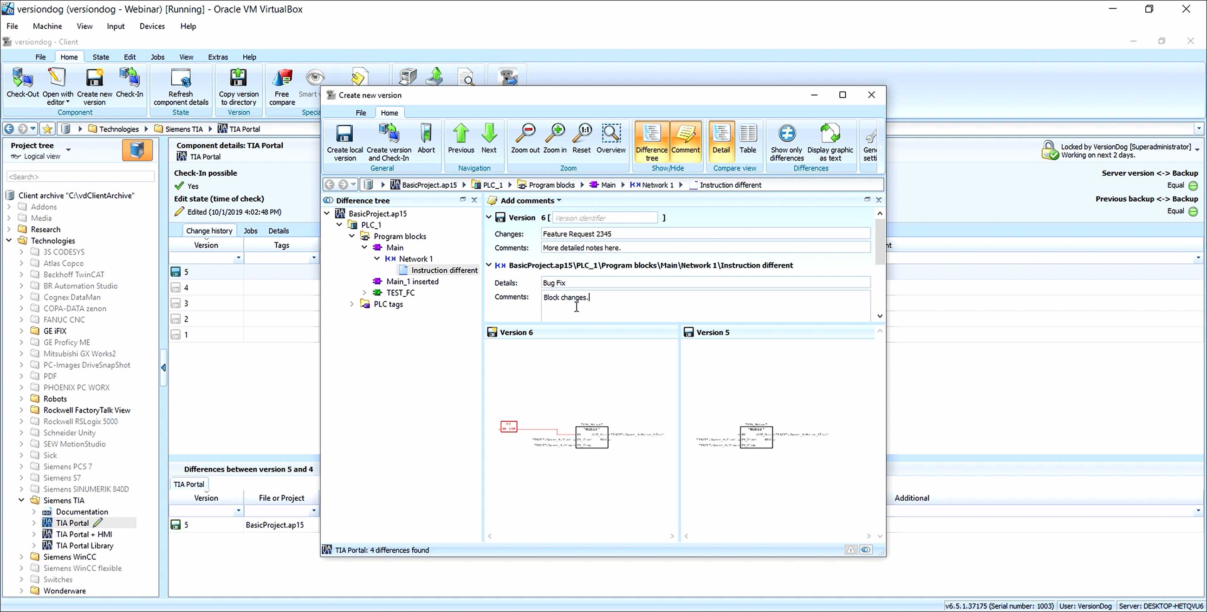Toggle Show only differences

[786, 141]
